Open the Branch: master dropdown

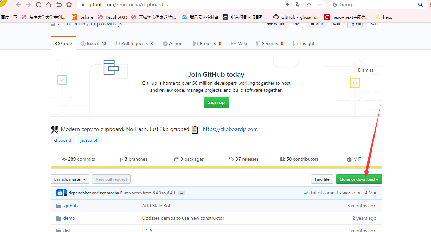[x=70, y=179]
